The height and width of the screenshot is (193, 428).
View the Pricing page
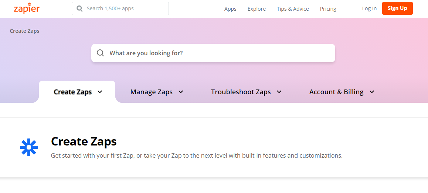[x=328, y=9]
